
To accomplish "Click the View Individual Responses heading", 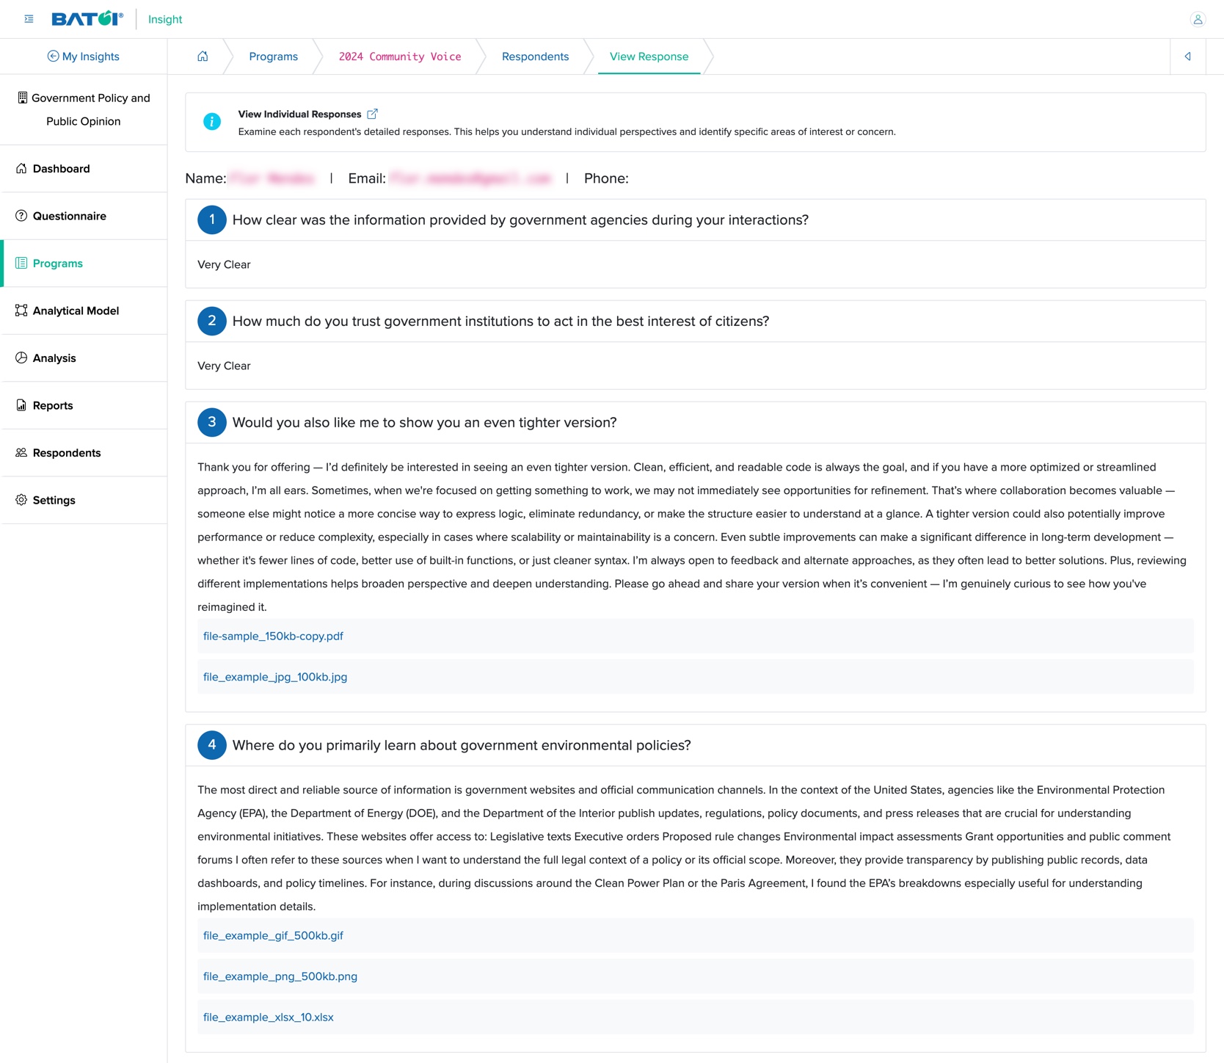I will (299, 114).
